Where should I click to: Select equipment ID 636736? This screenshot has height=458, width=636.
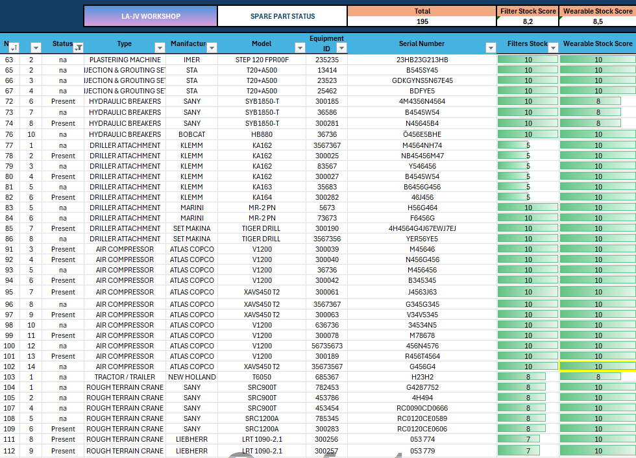(327, 325)
